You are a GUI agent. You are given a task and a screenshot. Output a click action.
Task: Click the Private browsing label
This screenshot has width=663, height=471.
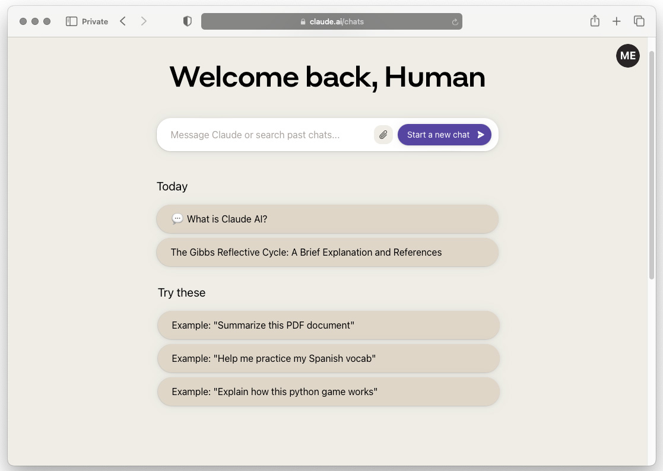(95, 21)
